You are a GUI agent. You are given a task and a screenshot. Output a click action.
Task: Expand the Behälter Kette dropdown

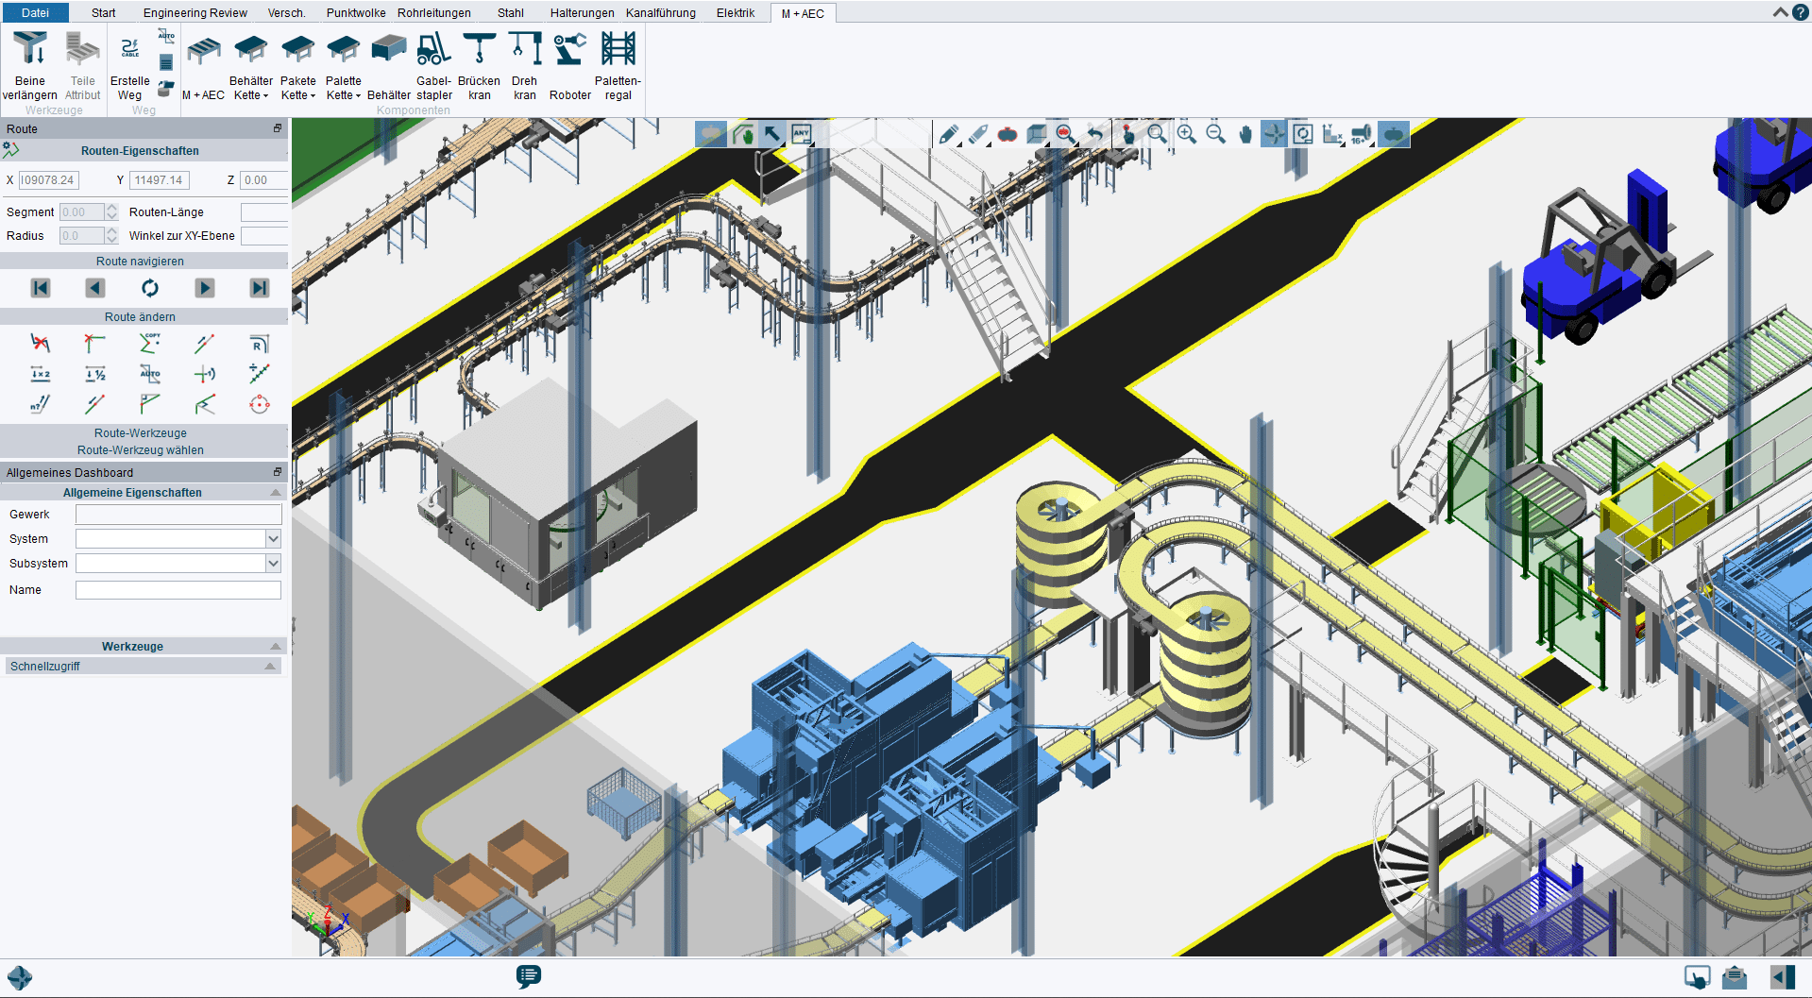[251, 89]
